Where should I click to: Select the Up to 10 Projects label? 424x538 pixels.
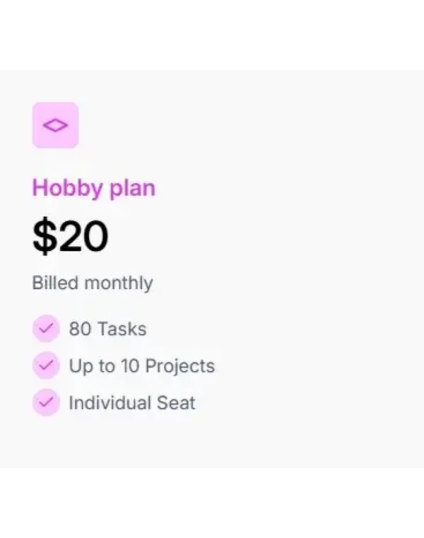pyautogui.click(x=142, y=366)
